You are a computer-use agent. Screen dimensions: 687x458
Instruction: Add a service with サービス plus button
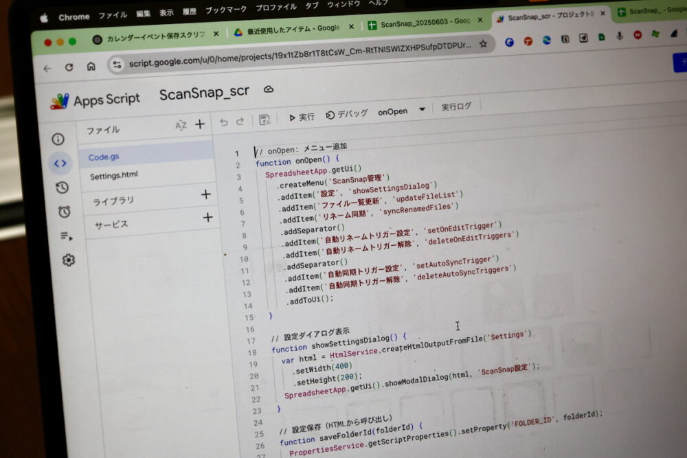208,218
